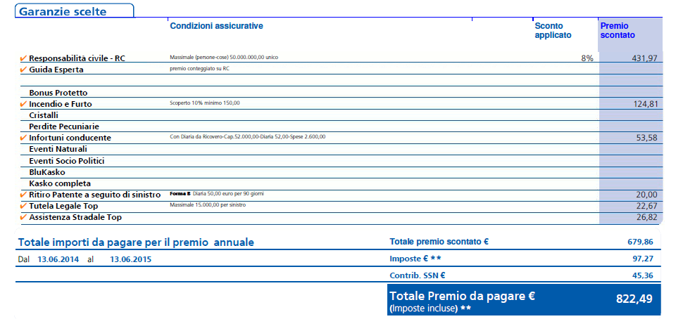Screen dimensions: 695x319
Task: Click the Tutela Legale Top checkmark
Action: [24, 206]
